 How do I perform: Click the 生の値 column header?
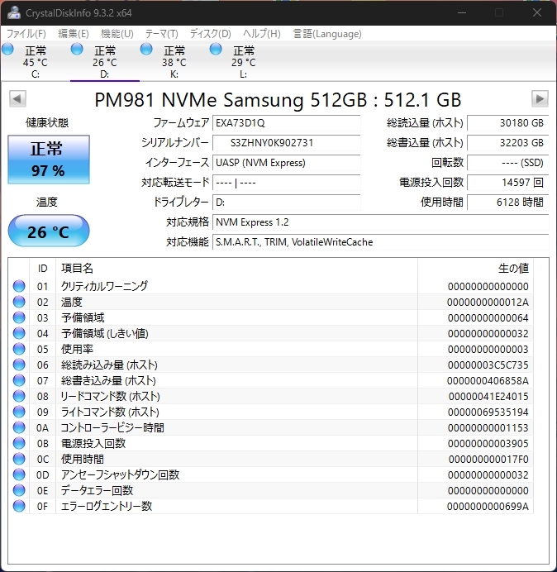point(512,268)
